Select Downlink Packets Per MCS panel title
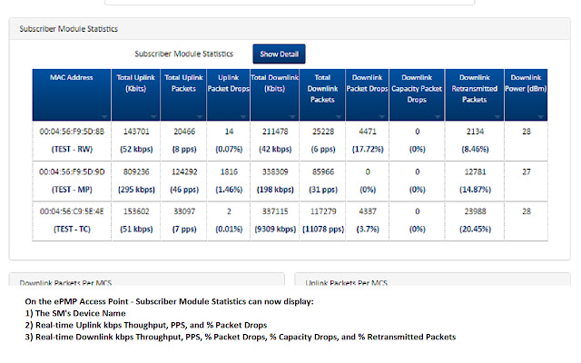 pos(65,282)
